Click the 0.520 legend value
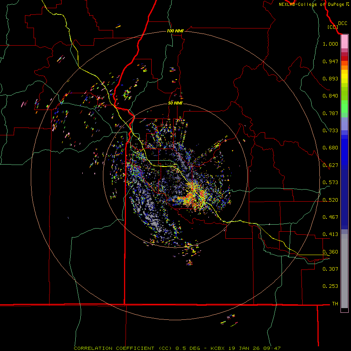This screenshot has height=351, width=351. coord(330,200)
